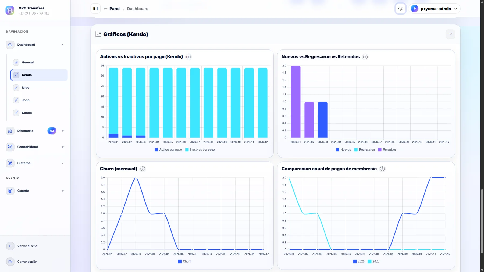
Task: Open the Iaido dashboard item
Action: point(39,88)
